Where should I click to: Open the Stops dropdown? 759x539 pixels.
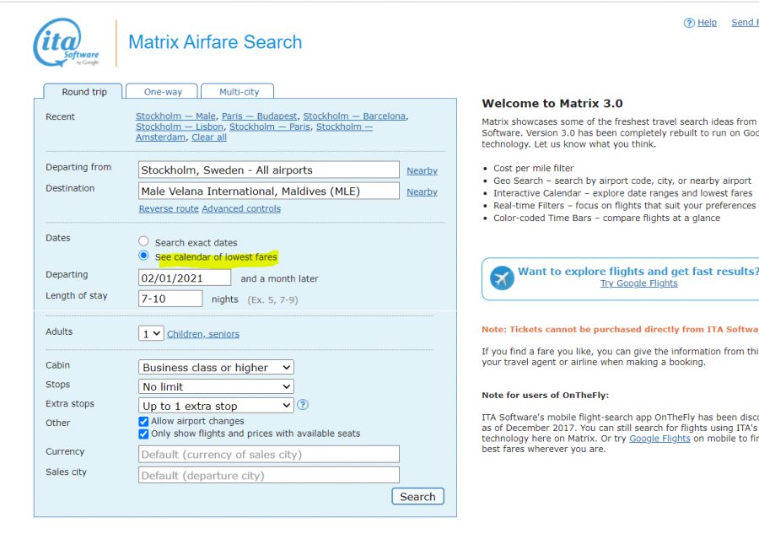[216, 386]
